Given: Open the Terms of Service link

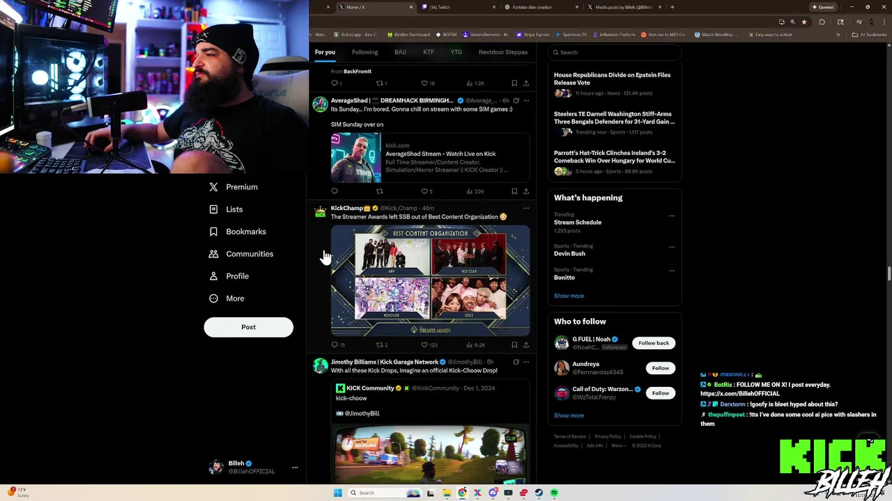Looking at the screenshot, I should [x=570, y=436].
